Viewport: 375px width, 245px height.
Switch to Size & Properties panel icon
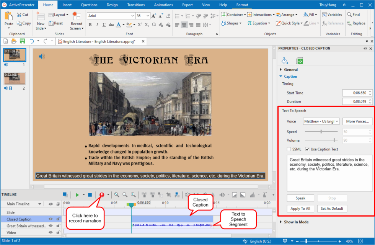[x=300, y=60]
